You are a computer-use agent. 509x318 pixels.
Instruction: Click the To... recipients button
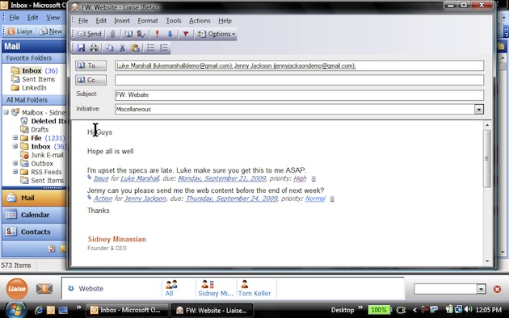[90, 66]
